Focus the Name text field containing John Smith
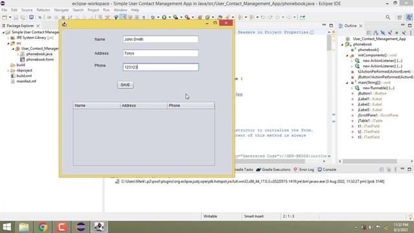Image resolution: width=414 pixels, height=233 pixels. [x=160, y=39]
